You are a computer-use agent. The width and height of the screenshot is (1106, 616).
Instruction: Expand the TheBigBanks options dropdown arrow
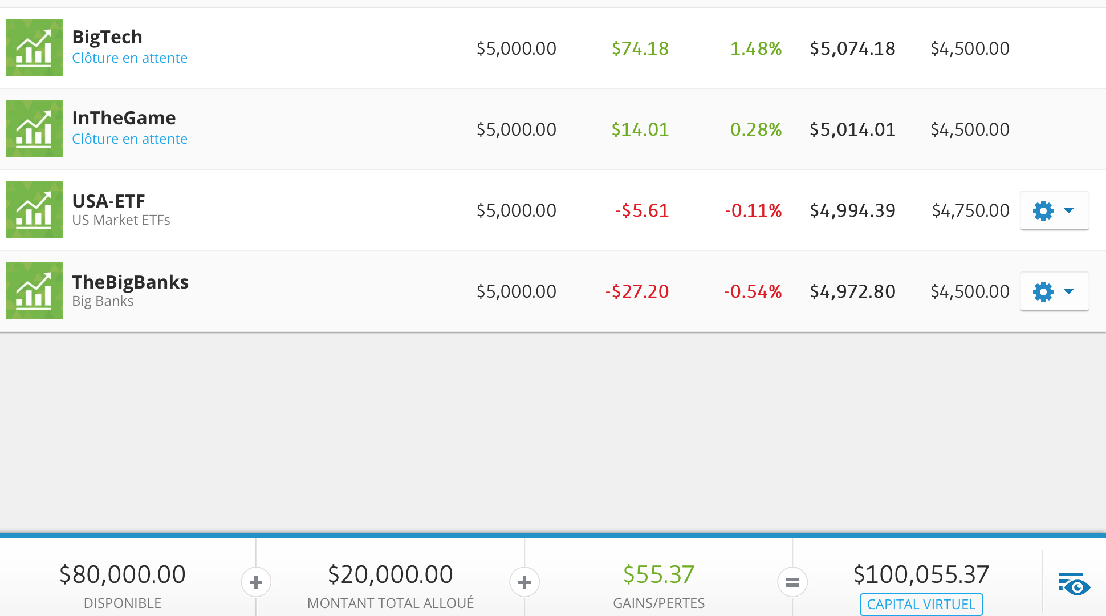1069,291
